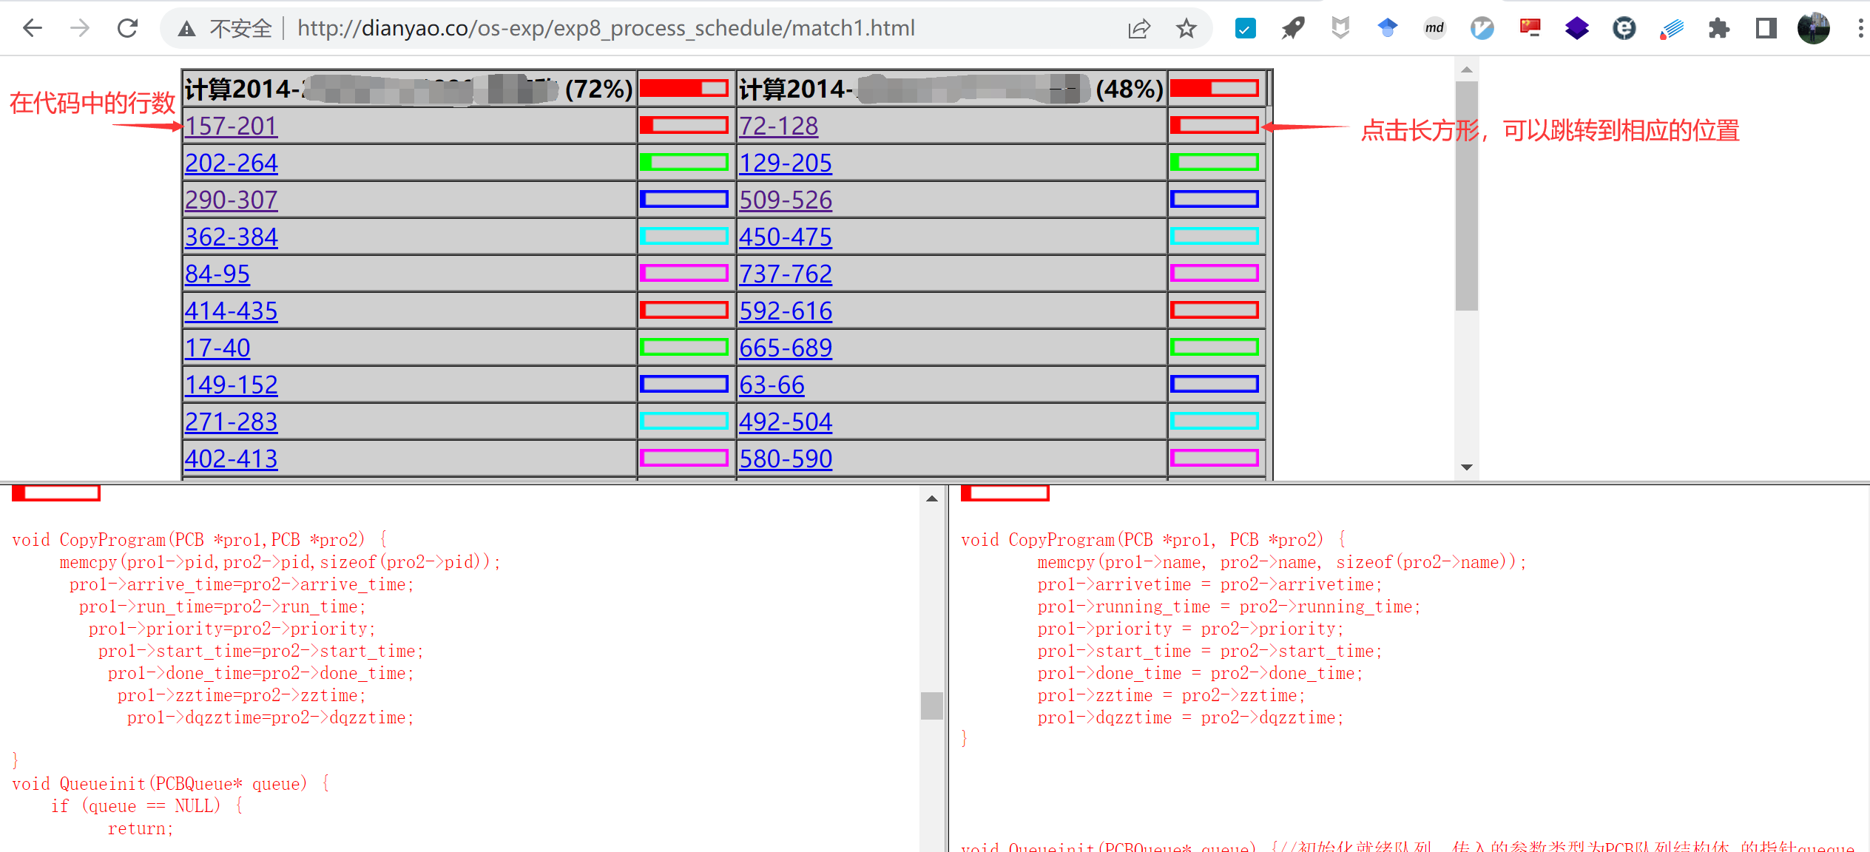Viewport: 1870px width, 852px height.
Task: Open the 129-205 line range link
Action: click(786, 163)
